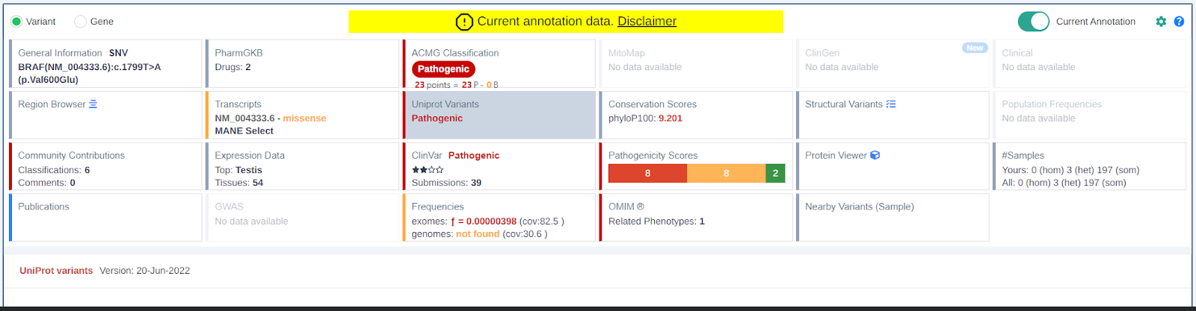Viewport: 1196px width, 311px height.
Task: Click the New badge on ClinGen
Action: (x=975, y=48)
